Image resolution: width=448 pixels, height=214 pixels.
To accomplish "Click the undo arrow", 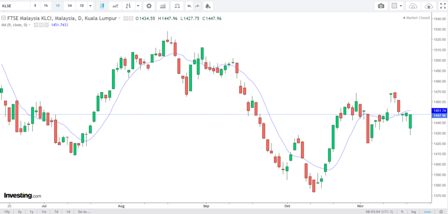I will (x=189, y=6).
